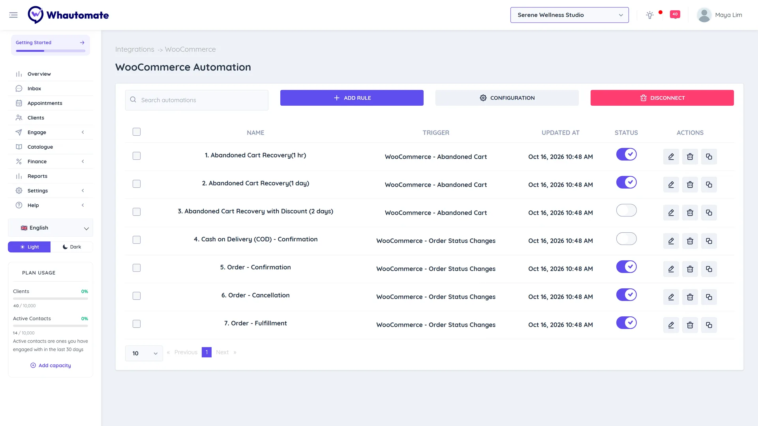Screen dimensions: 758x426
Task: Select page 1 in pagination
Action: [x=206, y=352]
